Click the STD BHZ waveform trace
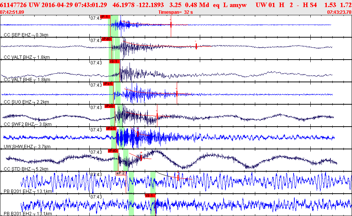 coord(171,159)
